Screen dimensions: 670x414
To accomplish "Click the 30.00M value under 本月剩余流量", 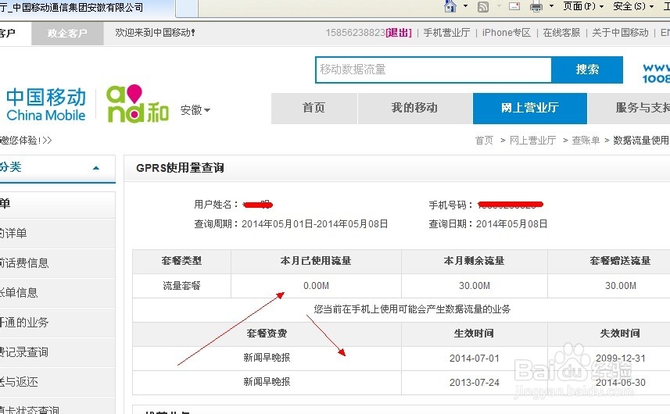I will click(475, 286).
